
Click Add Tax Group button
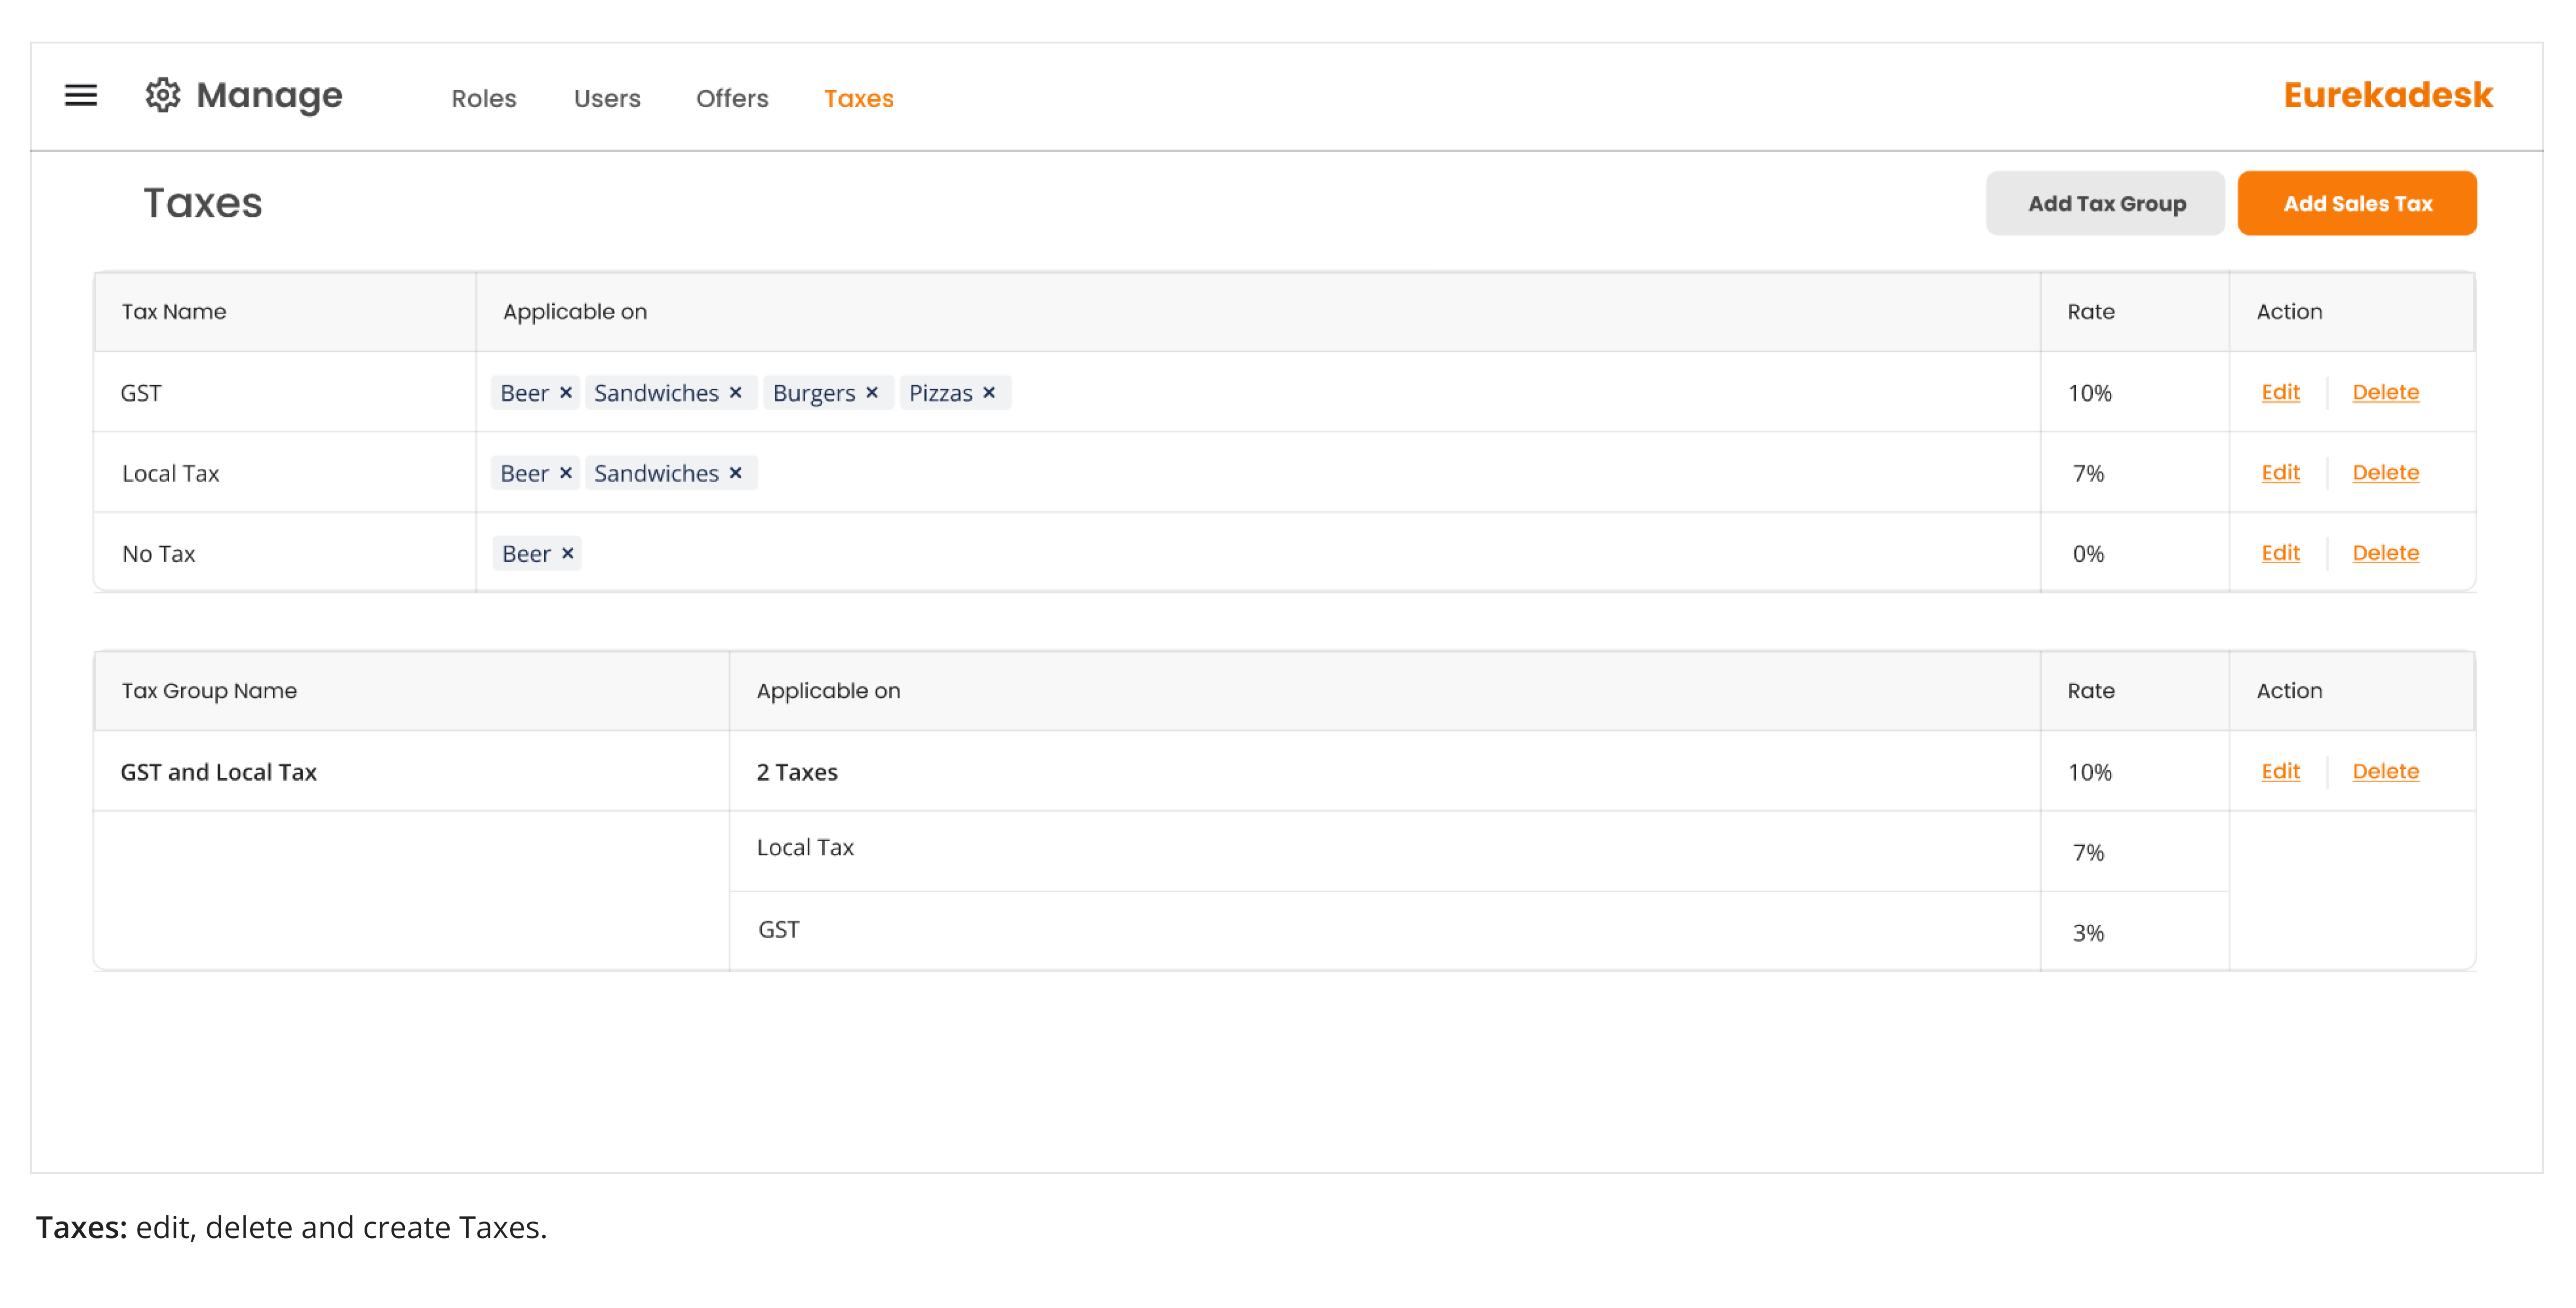click(2105, 204)
